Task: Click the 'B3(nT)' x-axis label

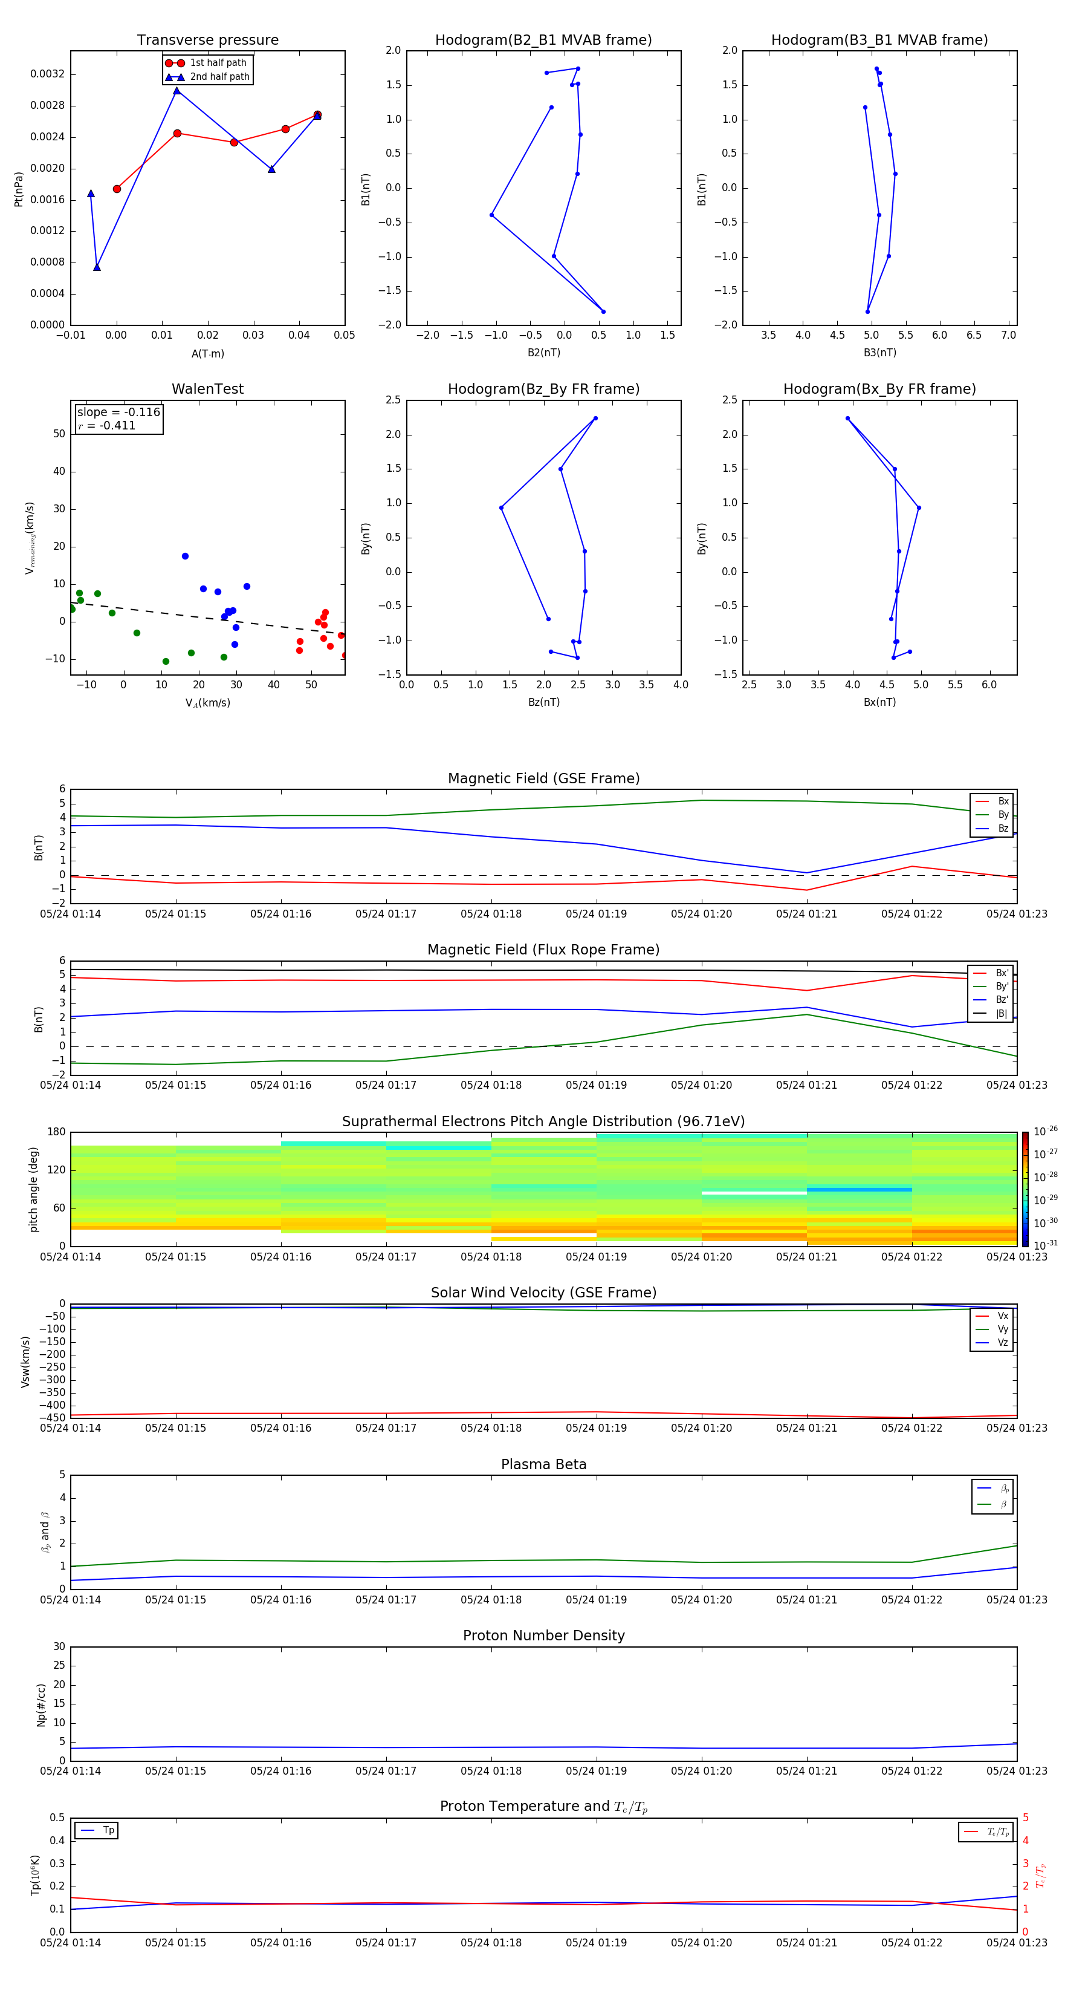Action: [879, 353]
